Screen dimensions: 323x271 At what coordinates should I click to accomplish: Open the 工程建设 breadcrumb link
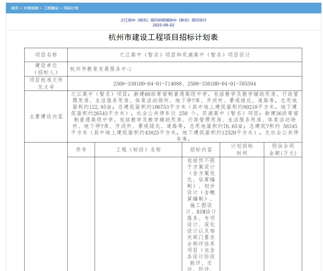click(x=51, y=8)
